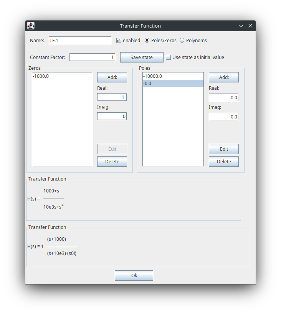Screen dimensions: 281x314
Task: Click the Ok button
Action: point(134,276)
